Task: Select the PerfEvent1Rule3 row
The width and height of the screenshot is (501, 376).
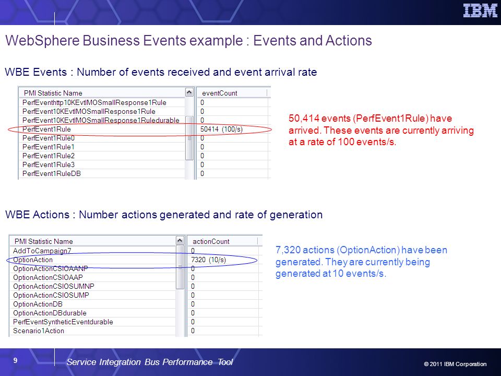Action: [x=145, y=164]
